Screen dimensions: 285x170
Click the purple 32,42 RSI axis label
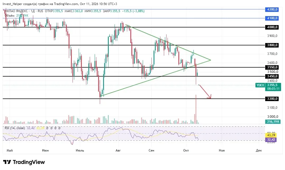point(271,140)
